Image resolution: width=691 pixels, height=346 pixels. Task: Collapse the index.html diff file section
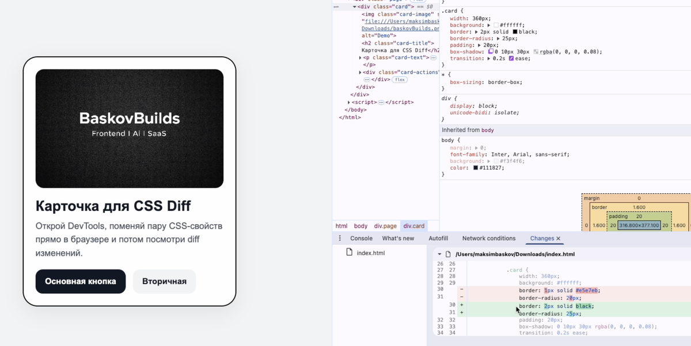439,254
